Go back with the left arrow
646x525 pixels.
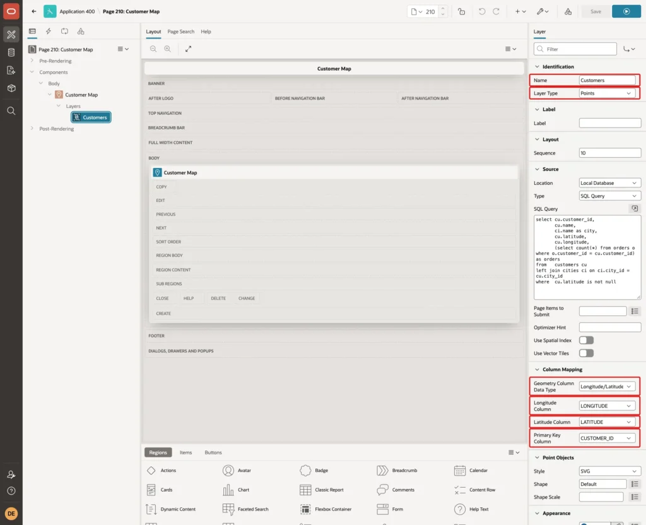click(34, 11)
